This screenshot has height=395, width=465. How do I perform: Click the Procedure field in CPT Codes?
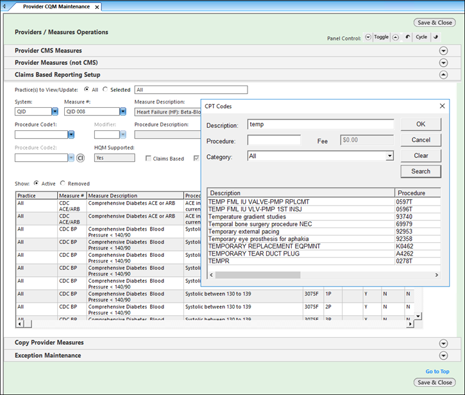[x=274, y=140]
